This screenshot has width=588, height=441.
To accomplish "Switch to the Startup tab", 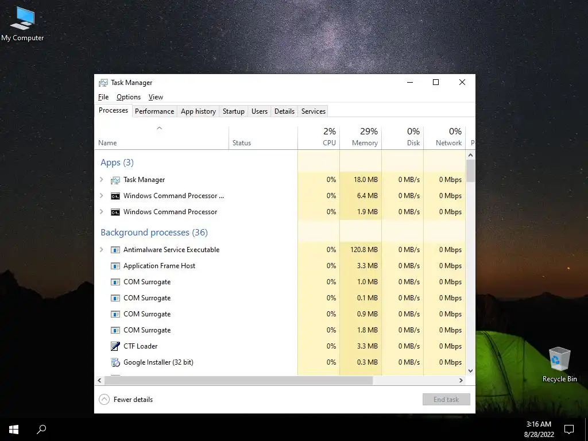I will tap(234, 111).
